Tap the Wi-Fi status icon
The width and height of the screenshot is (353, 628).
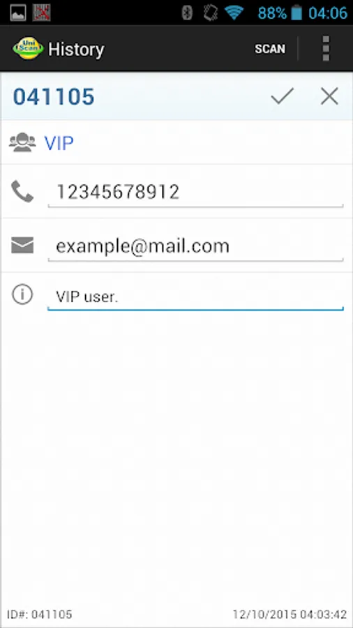[234, 13]
